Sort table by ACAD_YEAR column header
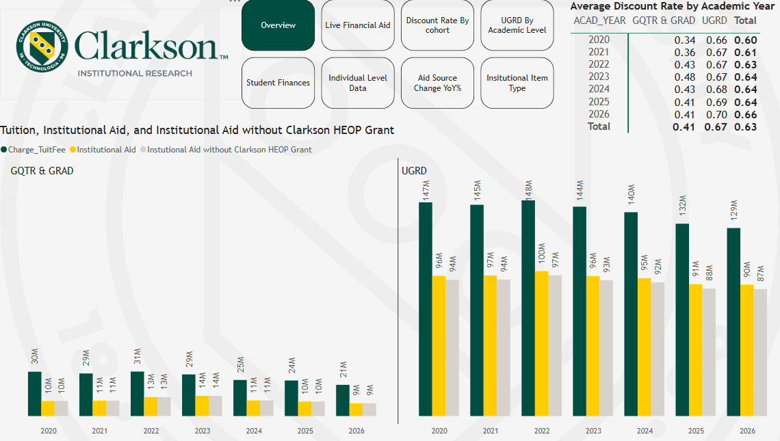Viewport: 780px width, 441px height. click(x=599, y=21)
